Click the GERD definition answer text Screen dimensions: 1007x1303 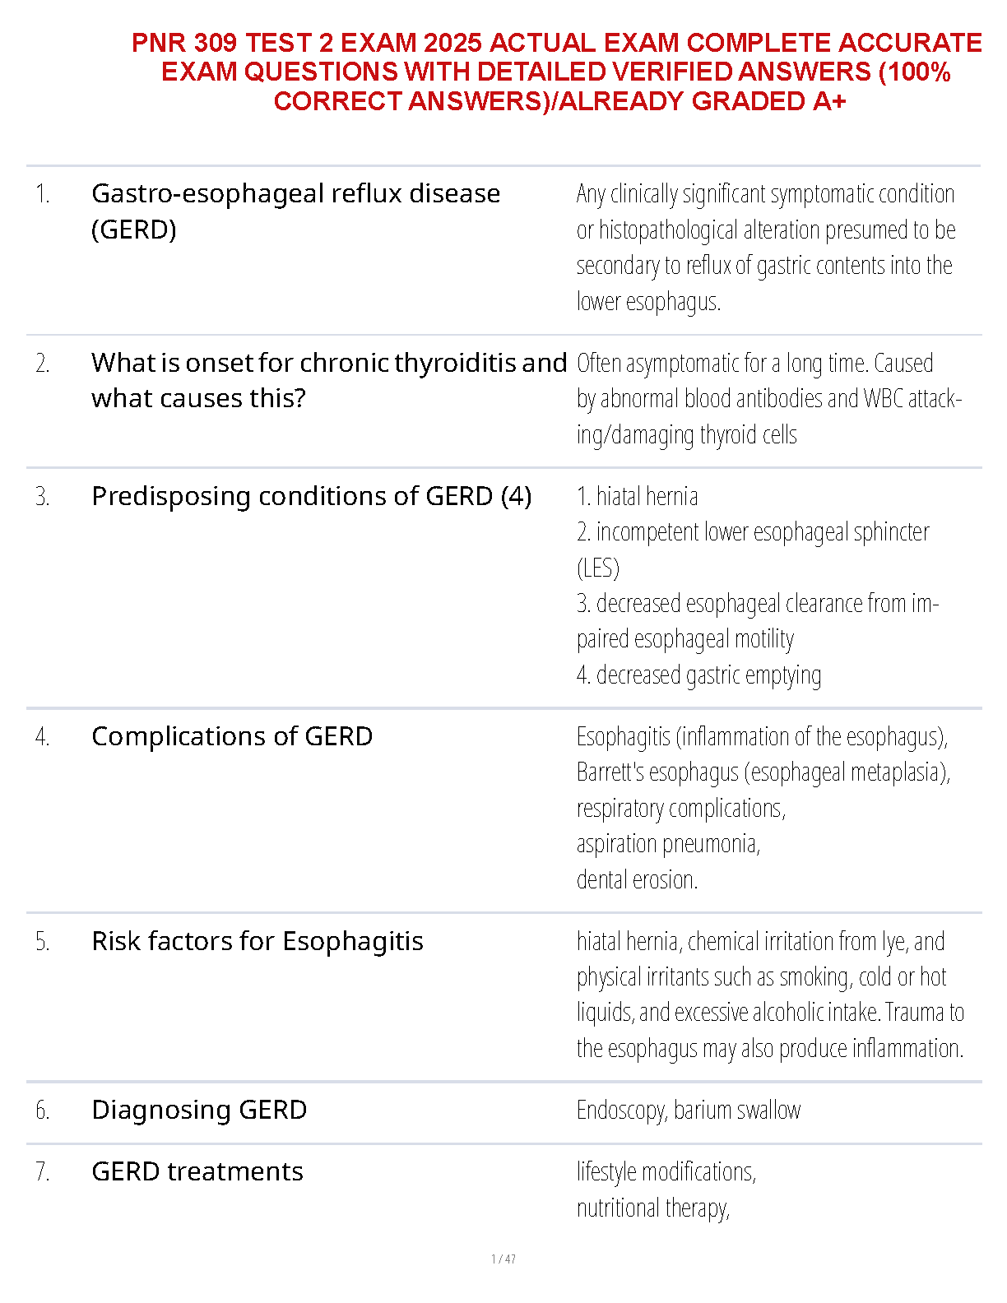click(765, 247)
